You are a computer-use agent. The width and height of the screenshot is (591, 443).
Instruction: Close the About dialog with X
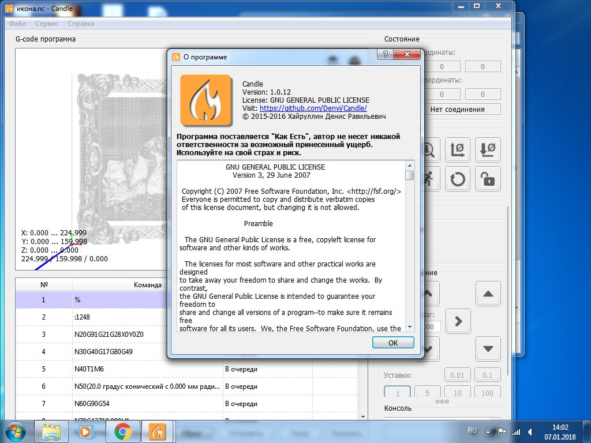click(407, 55)
